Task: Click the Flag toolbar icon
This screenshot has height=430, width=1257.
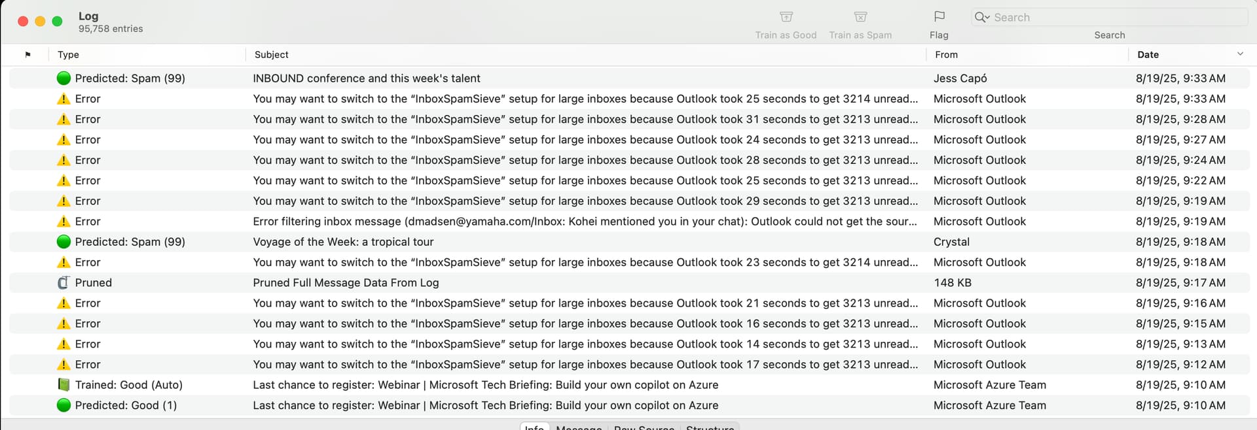Action: coord(939,17)
